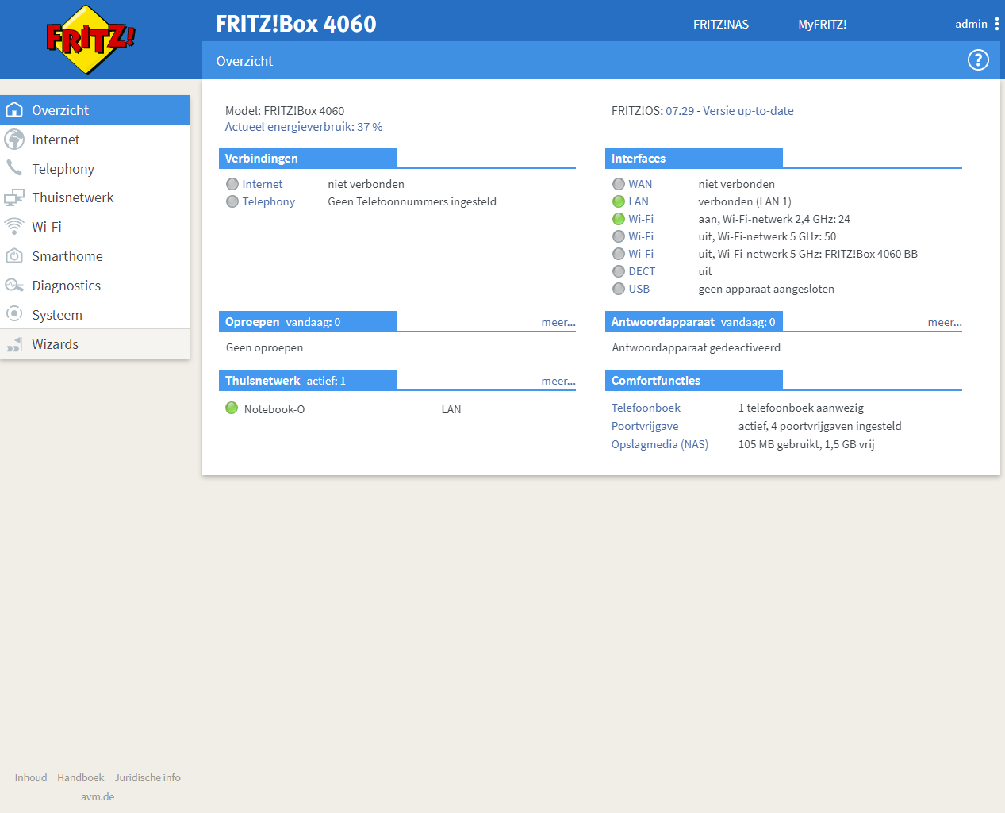Click the Wi-Fi link for 5 GHz: 50
The height and width of the screenshot is (813, 1005).
(641, 236)
